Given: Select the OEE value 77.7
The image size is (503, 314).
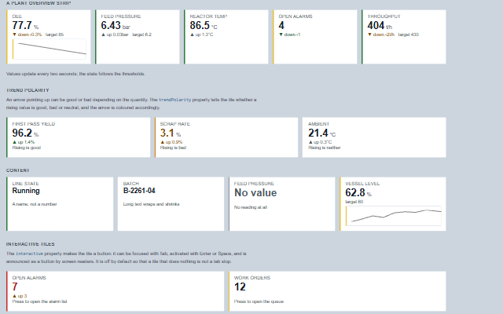Looking at the screenshot, I should coord(22,25).
